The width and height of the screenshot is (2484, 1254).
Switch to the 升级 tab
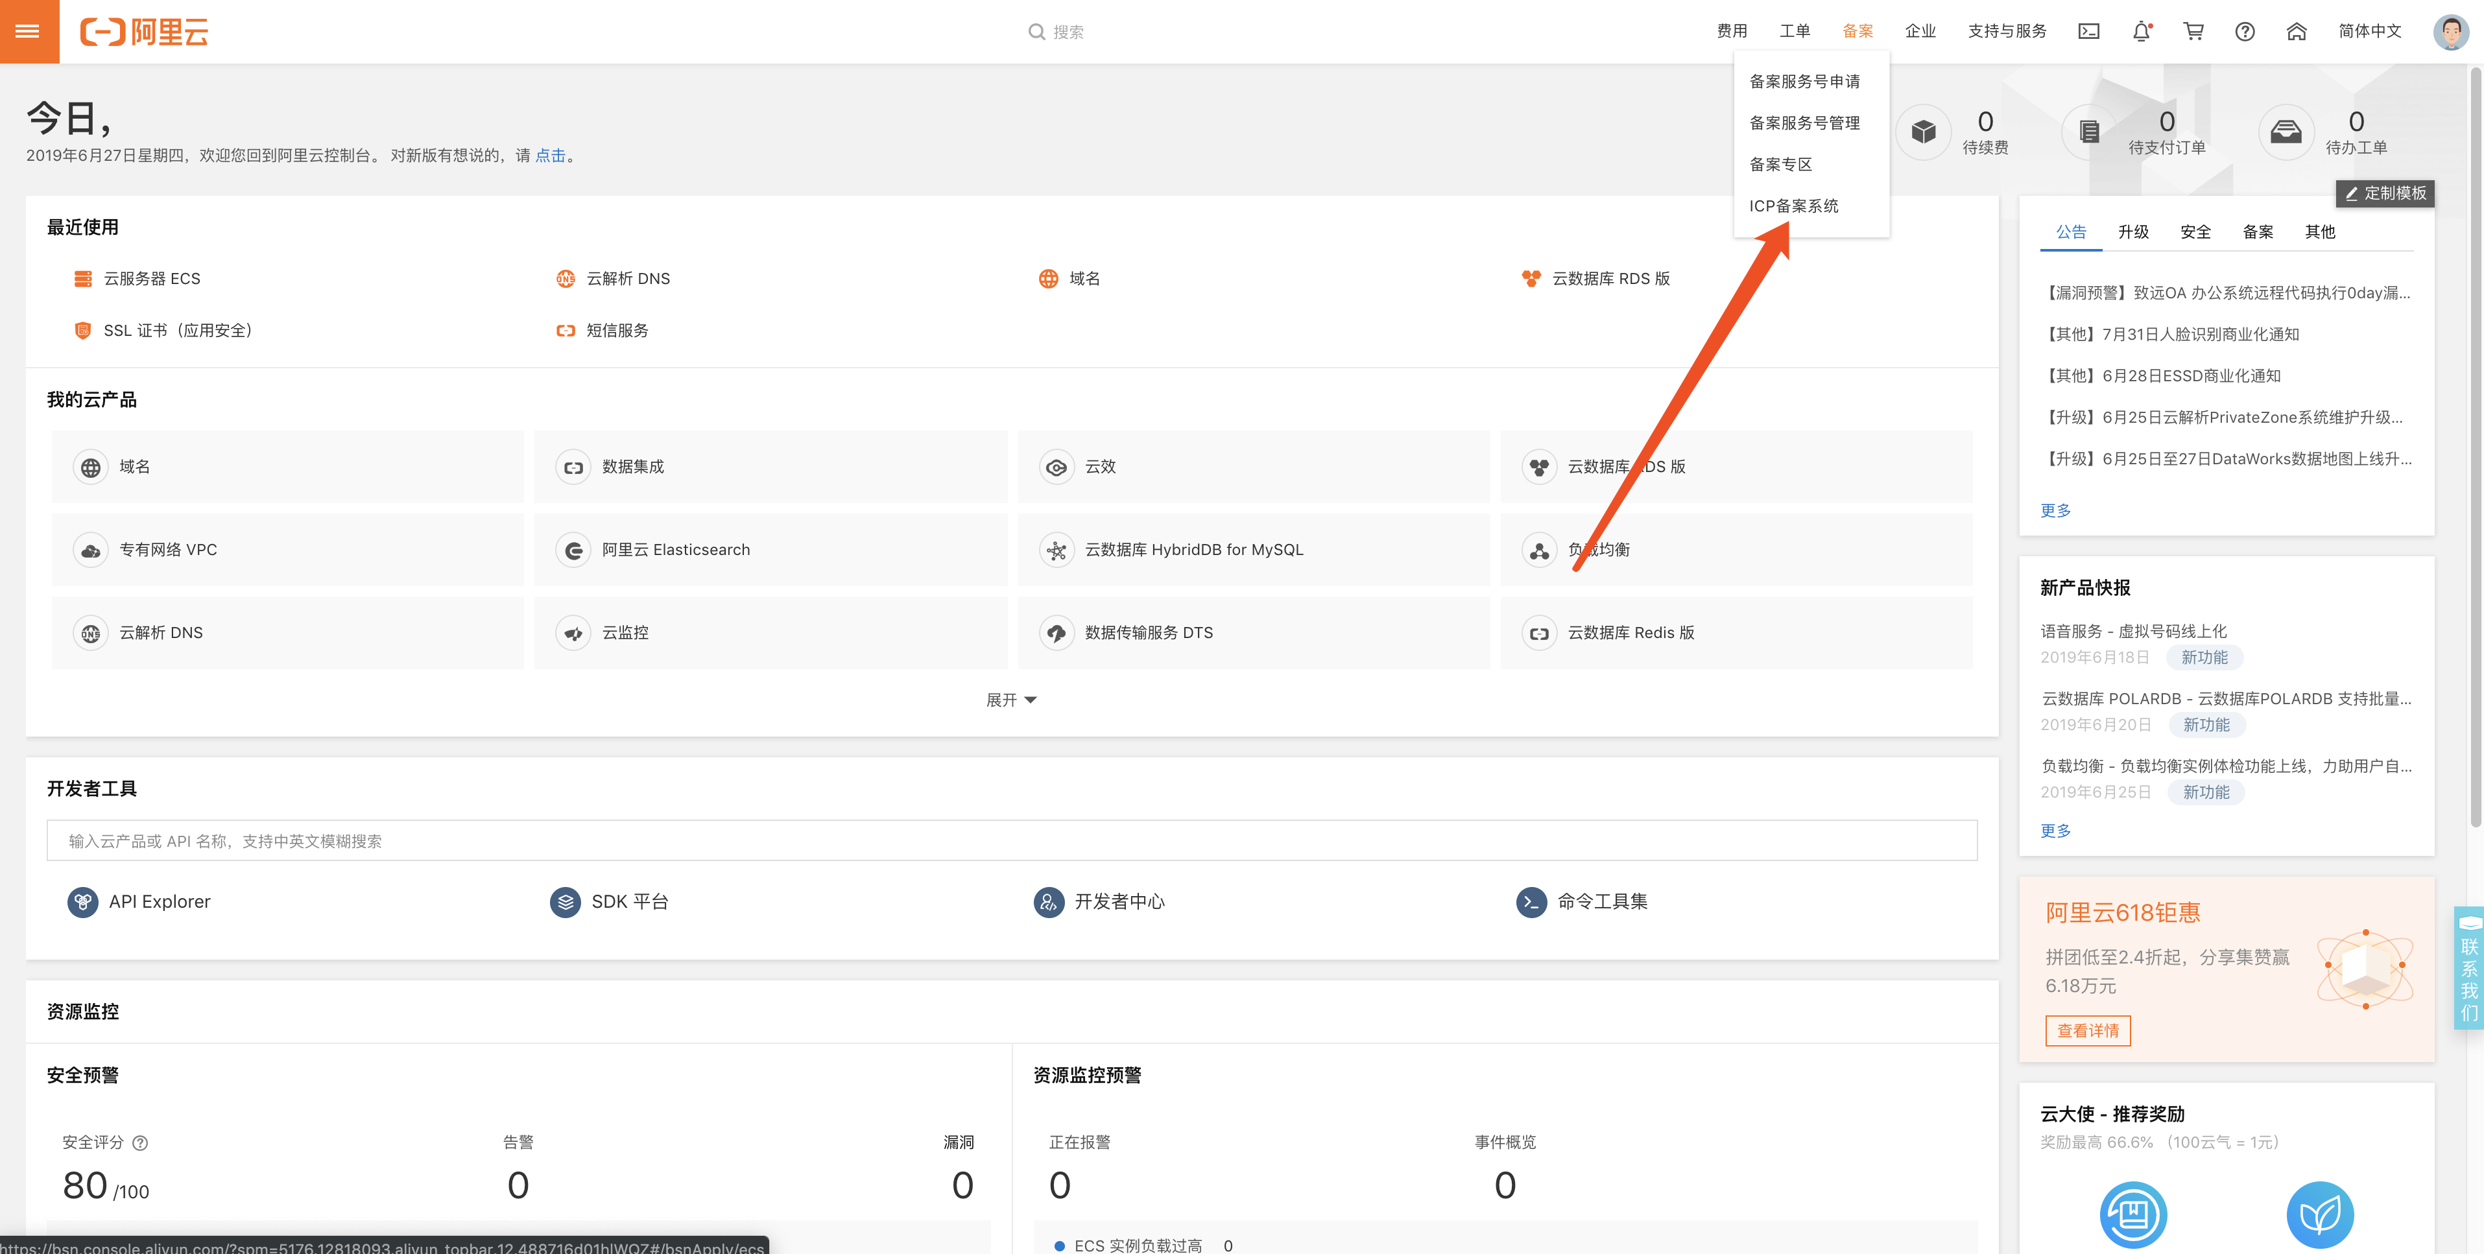[x=2133, y=232]
